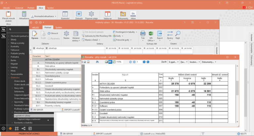Click the preview vertical scrollbar down arrow
Image resolution: width=254 pixels, height=136 pixels.
[x=237, y=122]
